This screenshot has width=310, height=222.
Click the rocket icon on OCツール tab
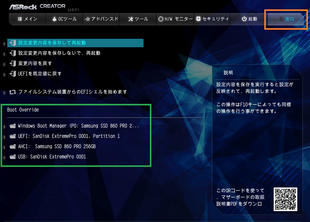tap(54, 19)
